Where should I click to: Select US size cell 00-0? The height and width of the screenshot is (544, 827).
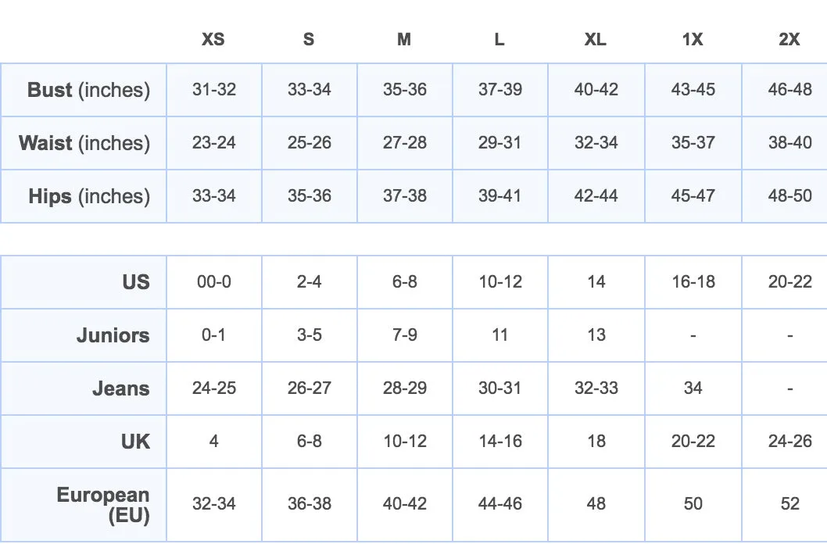click(213, 282)
